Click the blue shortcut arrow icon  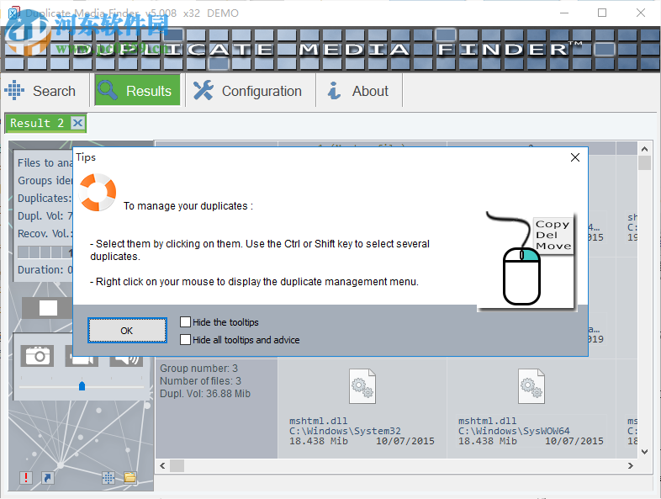click(x=47, y=477)
